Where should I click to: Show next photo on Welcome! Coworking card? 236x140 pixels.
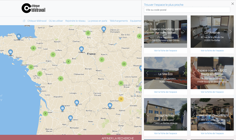pos(231,115)
